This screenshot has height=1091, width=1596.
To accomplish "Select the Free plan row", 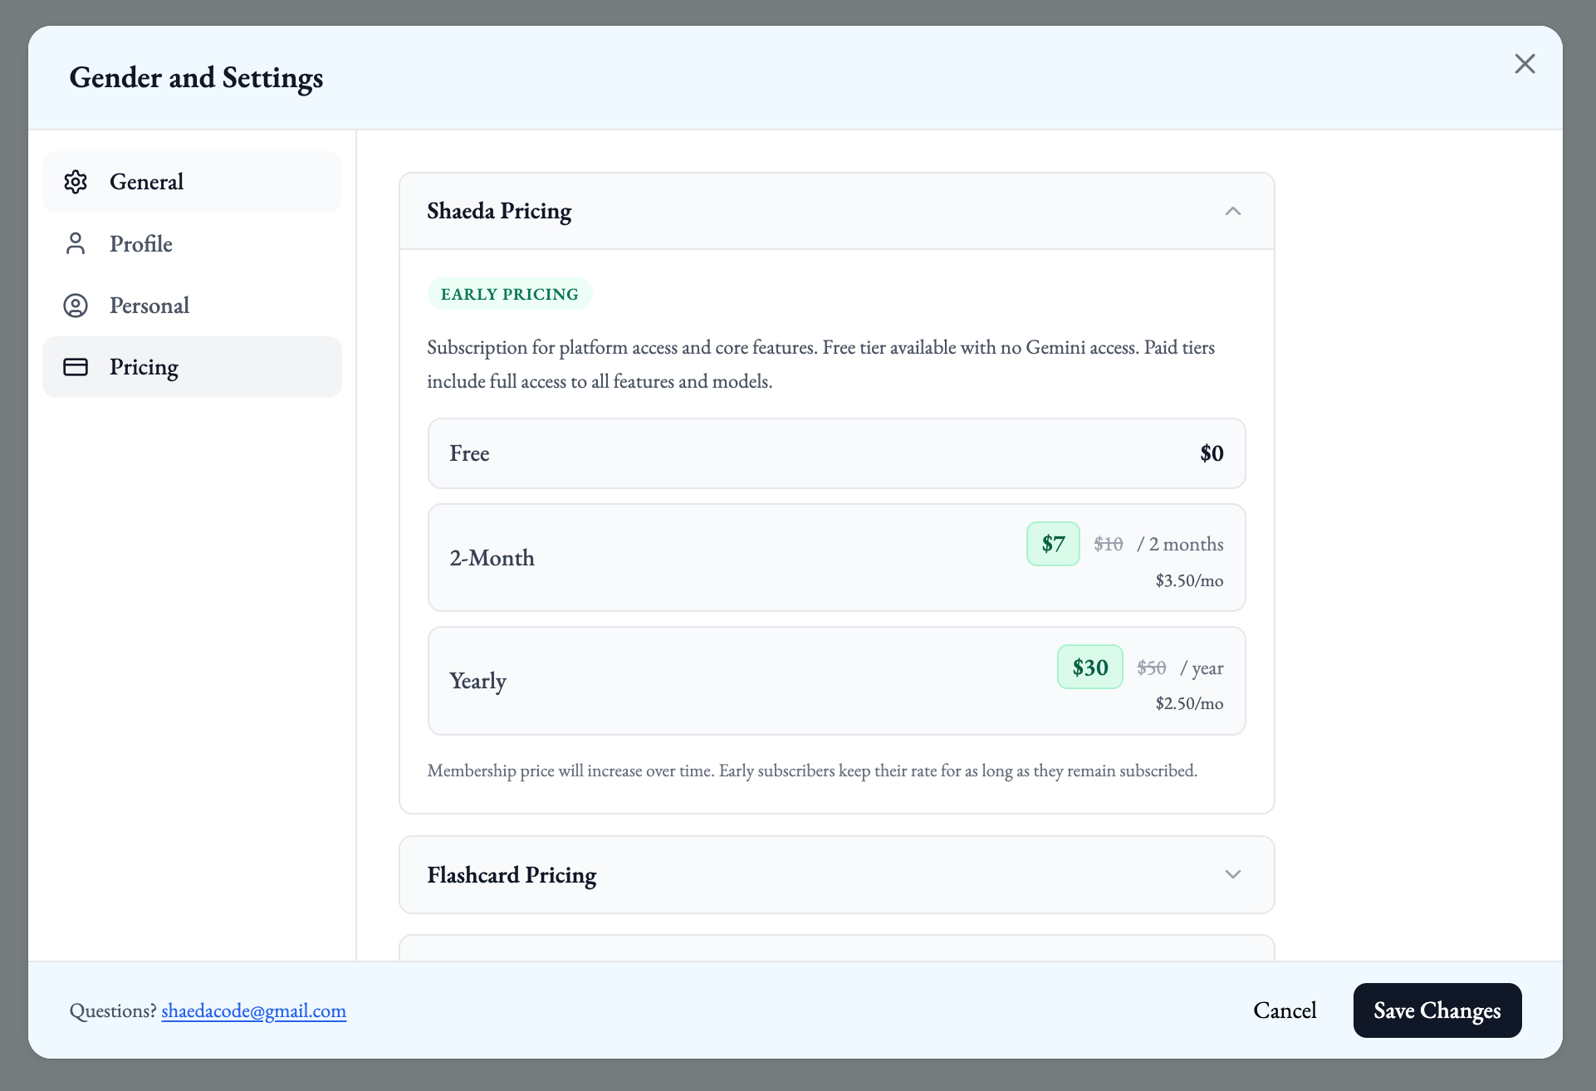I will [836, 453].
